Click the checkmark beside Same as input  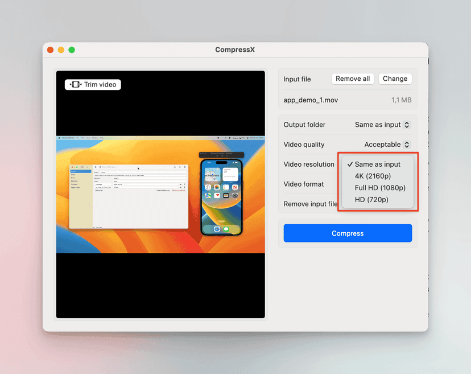352,164
